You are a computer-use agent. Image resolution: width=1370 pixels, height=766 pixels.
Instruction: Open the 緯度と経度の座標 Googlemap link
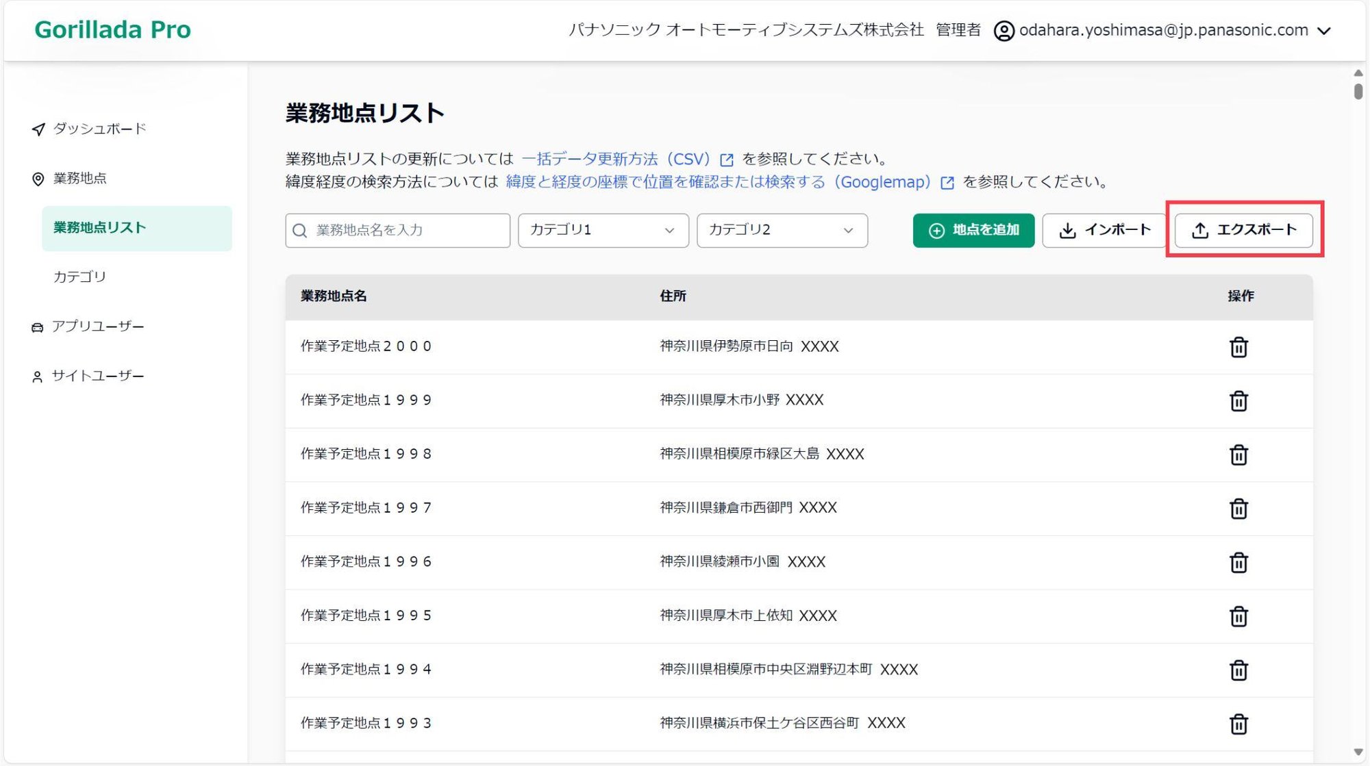pyautogui.click(x=719, y=181)
